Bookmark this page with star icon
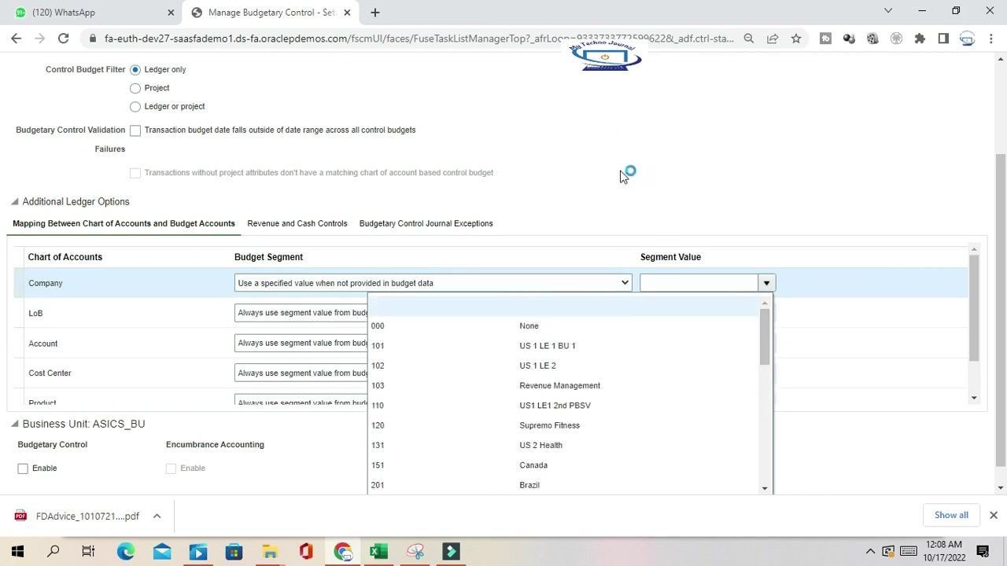This screenshot has height=566, width=1007. click(796, 38)
